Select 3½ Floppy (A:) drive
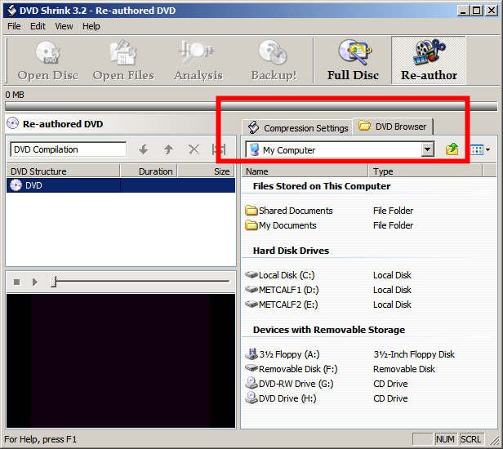The height and width of the screenshot is (449, 503). (x=283, y=354)
